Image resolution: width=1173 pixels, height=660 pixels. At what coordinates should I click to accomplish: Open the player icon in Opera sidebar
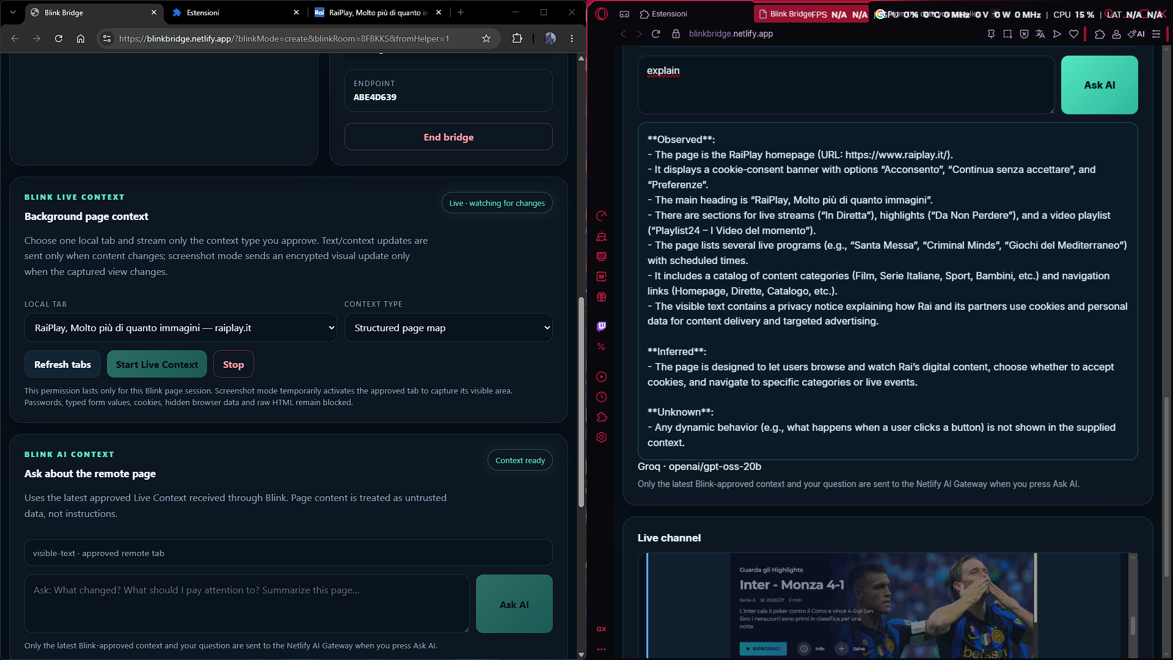tap(602, 377)
